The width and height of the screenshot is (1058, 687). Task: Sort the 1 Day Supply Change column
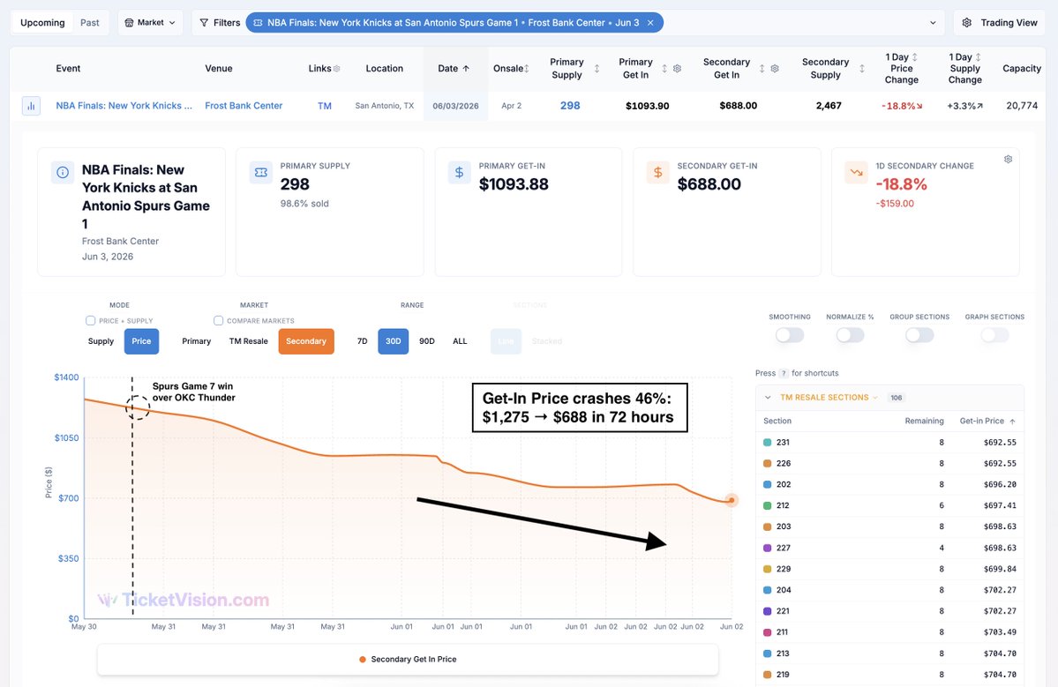pyautogui.click(x=979, y=57)
